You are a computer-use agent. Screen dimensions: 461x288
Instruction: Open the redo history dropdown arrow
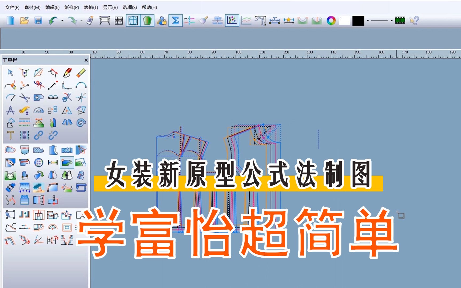pos(81,21)
